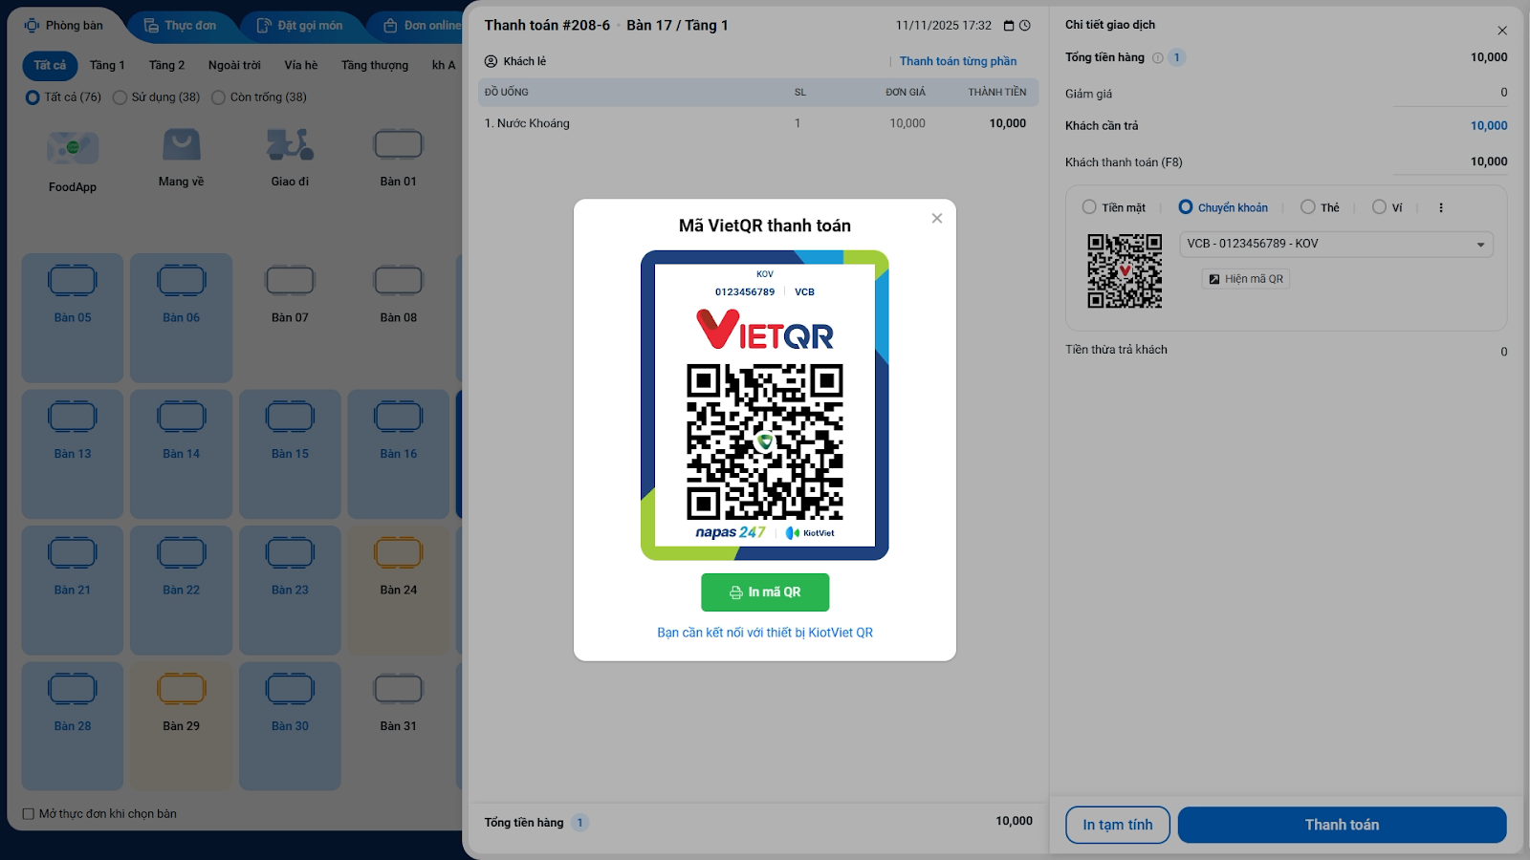Select the Sử dụng (38) radio filter
The width and height of the screenshot is (1530, 860).
click(x=120, y=97)
